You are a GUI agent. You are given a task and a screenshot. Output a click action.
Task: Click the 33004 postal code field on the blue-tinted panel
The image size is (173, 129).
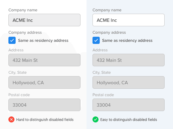click(x=129, y=105)
